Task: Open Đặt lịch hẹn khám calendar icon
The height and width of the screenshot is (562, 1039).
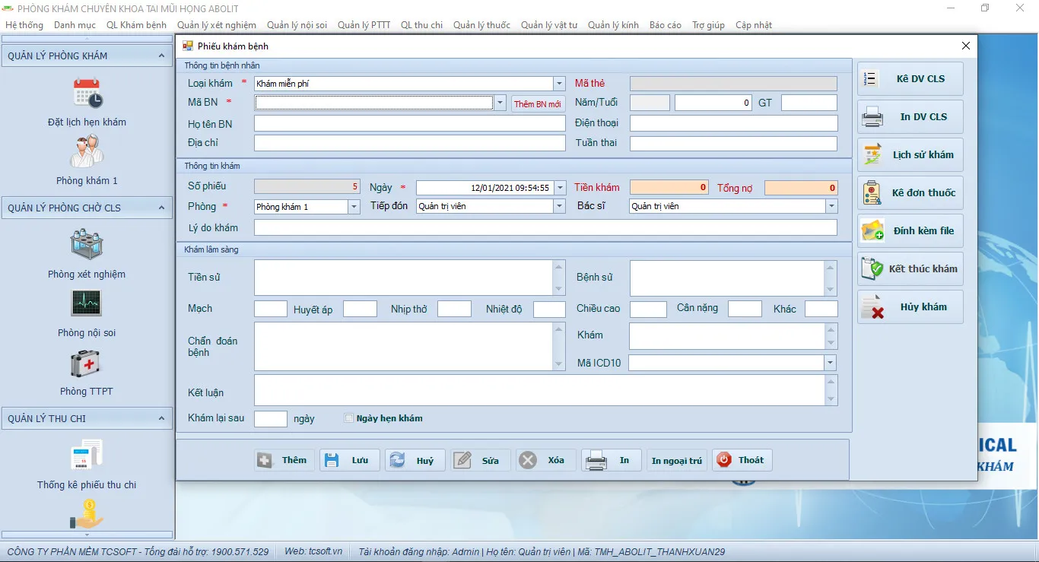Action: (87, 94)
